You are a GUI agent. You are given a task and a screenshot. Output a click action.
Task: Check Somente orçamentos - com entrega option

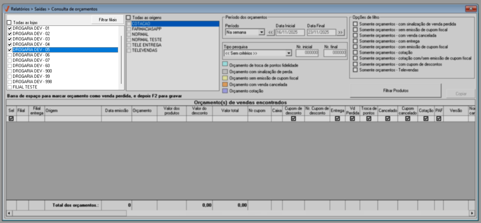[355, 41]
